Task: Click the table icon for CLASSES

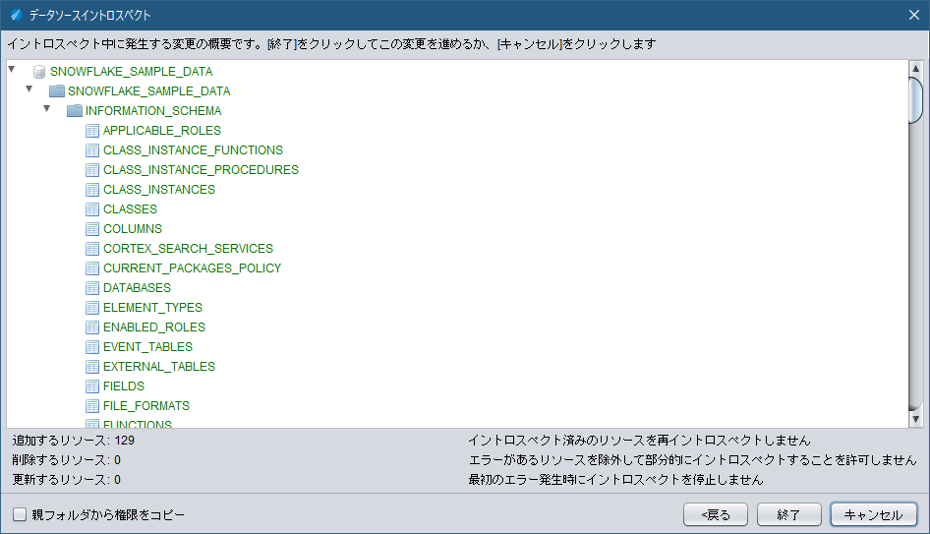Action: coord(92,208)
